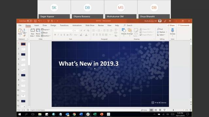Click the pen icon next to profile picture

tap(165, 21)
